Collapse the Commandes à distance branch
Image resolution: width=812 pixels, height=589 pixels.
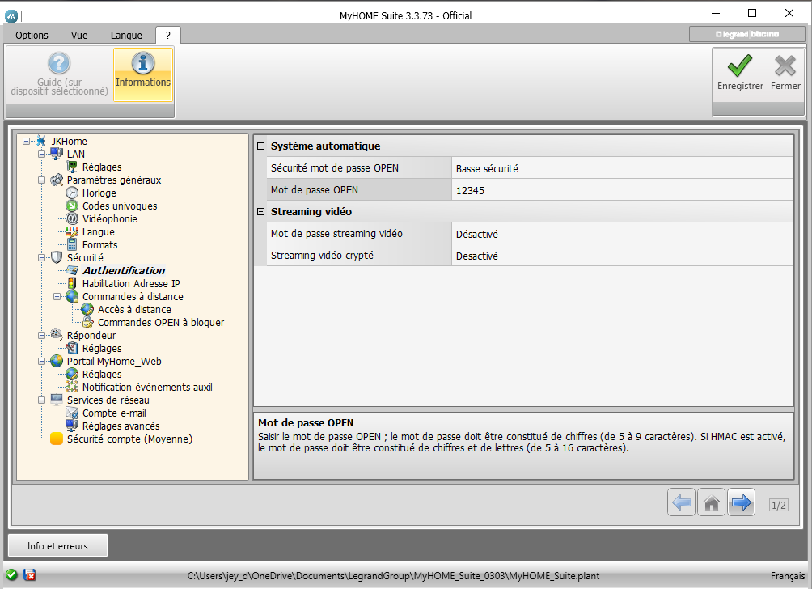57,296
